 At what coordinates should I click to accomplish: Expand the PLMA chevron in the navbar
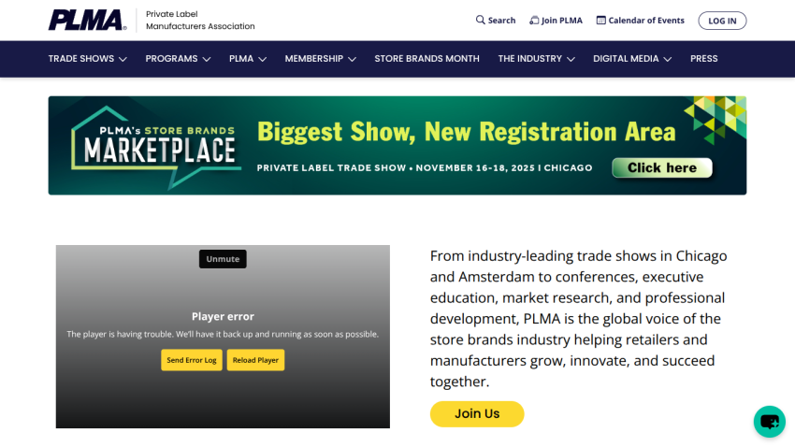(262, 59)
